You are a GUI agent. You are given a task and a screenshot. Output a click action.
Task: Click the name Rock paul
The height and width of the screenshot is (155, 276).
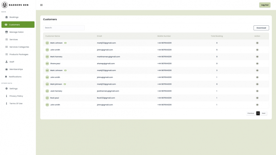55,98
